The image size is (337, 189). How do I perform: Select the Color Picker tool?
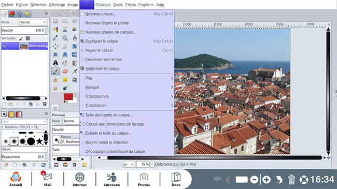[55, 38]
